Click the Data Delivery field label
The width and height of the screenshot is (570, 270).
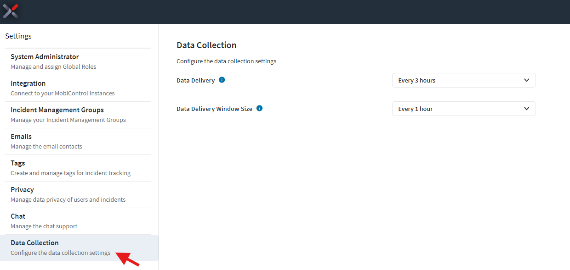195,80
